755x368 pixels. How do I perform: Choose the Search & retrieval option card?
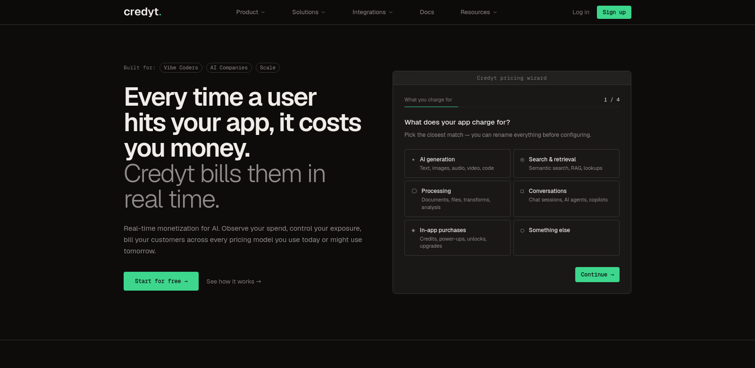pyautogui.click(x=566, y=163)
